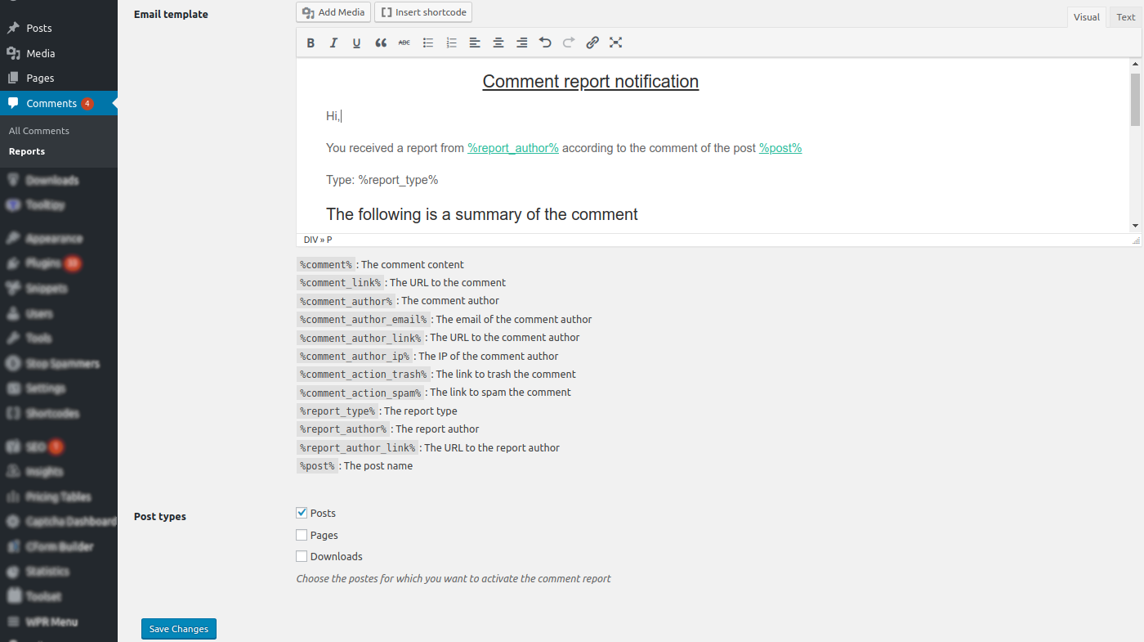The width and height of the screenshot is (1144, 642).
Task: Create a numbered list
Action: [451, 43]
